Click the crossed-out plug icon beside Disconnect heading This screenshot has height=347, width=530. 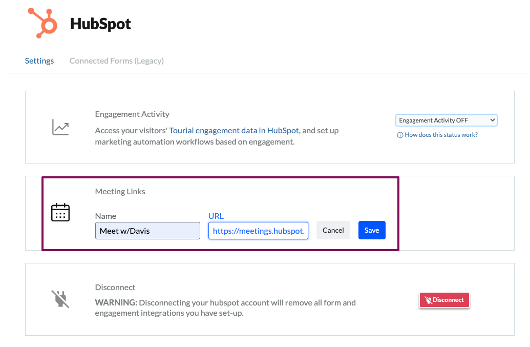tap(60, 299)
